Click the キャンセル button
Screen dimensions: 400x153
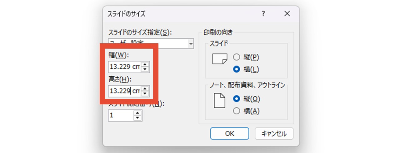tap(274, 133)
